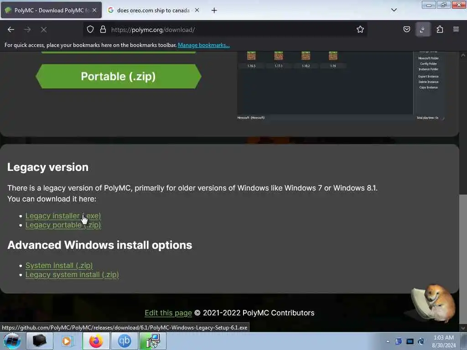This screenshot has height=350, width=467.
Task: Stop loading the page
Action: tap(44, 30)
